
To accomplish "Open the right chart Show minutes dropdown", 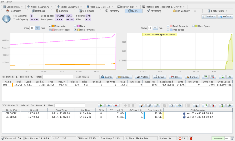I will pos(155,28).
